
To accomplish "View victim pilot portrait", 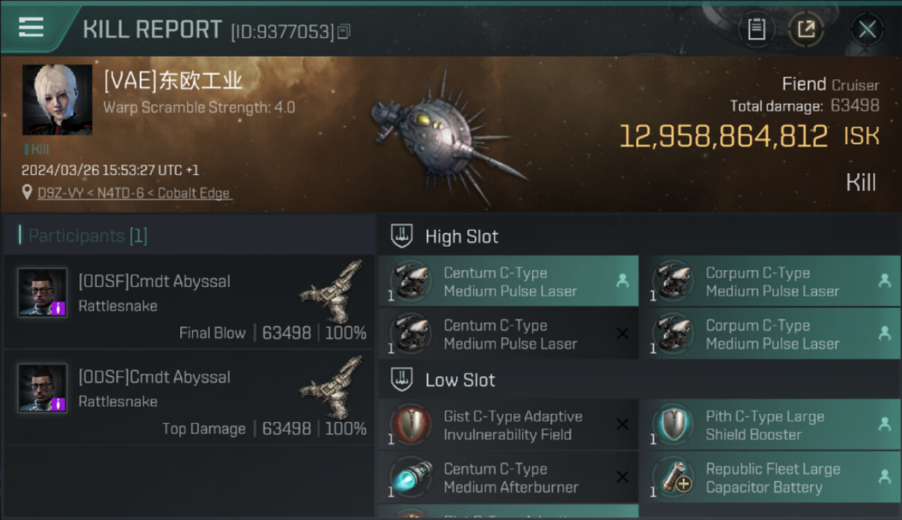I will [x=57, y=100].
